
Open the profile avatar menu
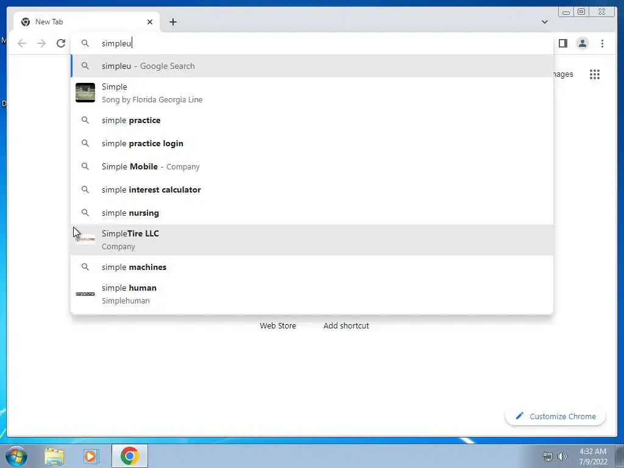click(582, 43)
